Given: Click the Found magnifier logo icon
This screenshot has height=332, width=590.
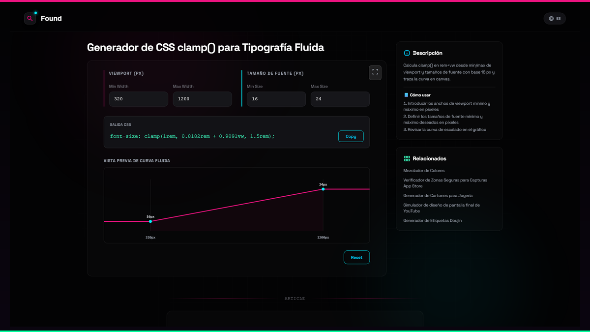Looking at the screenshot, I should click(30, 19).
